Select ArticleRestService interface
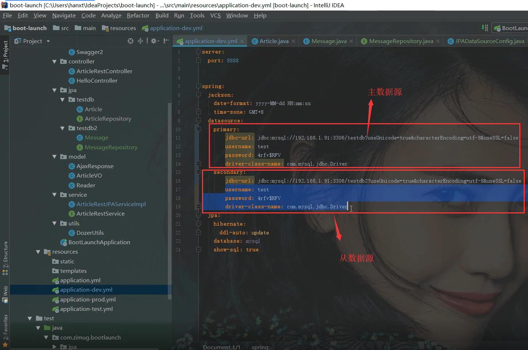The width and height of the screenshot is (528, 350). point(96,214)
